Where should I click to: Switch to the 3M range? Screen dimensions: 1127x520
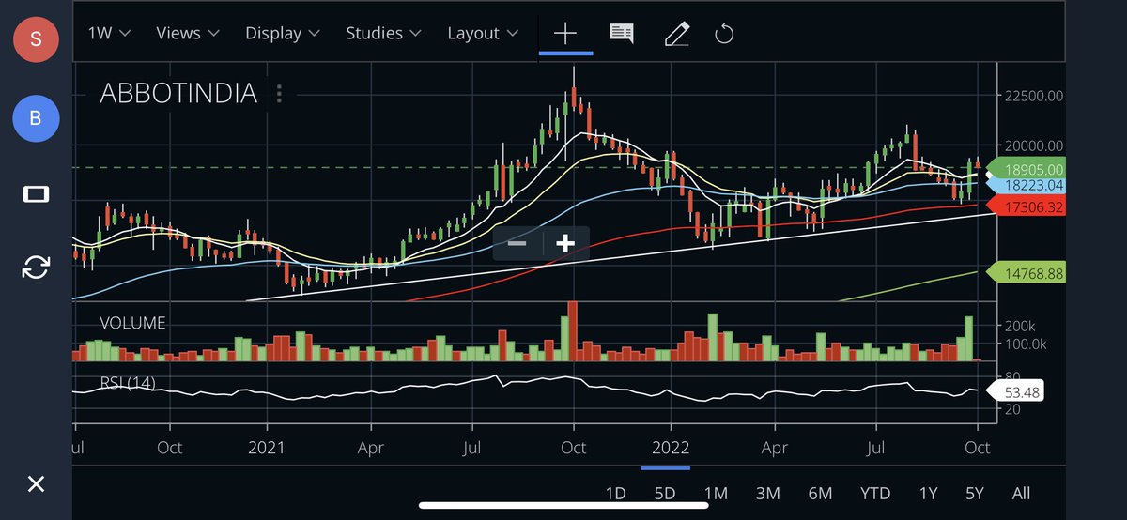pyautogui.click(x=768, y=493)
